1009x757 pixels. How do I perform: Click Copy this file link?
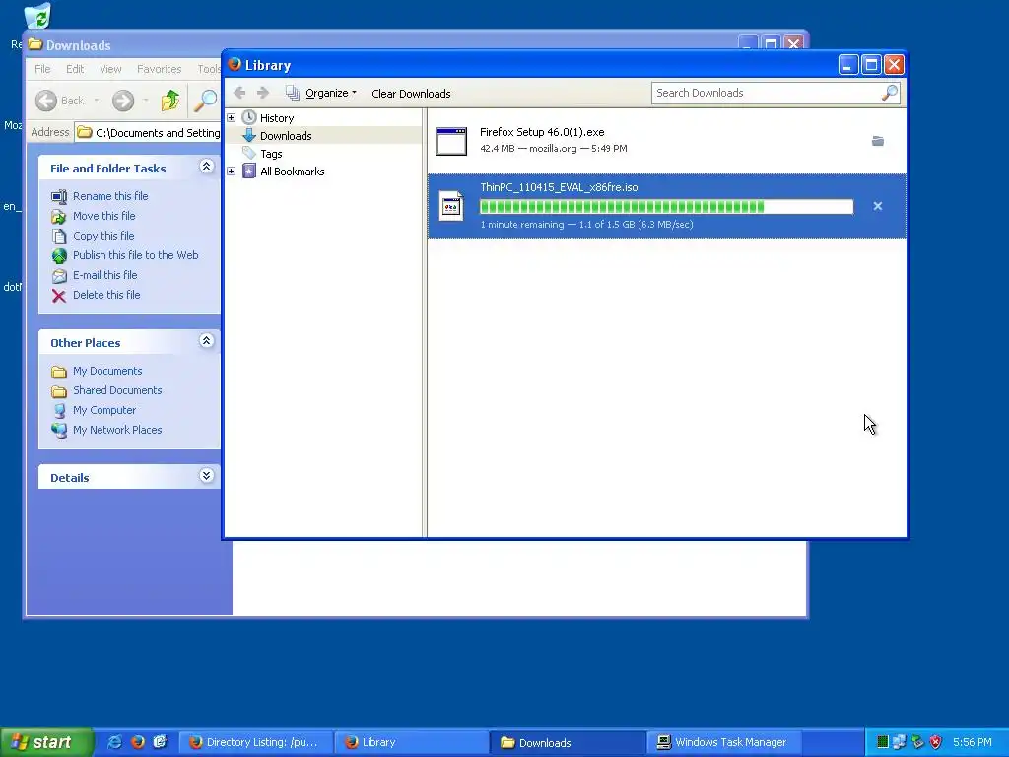pos(102,236)
